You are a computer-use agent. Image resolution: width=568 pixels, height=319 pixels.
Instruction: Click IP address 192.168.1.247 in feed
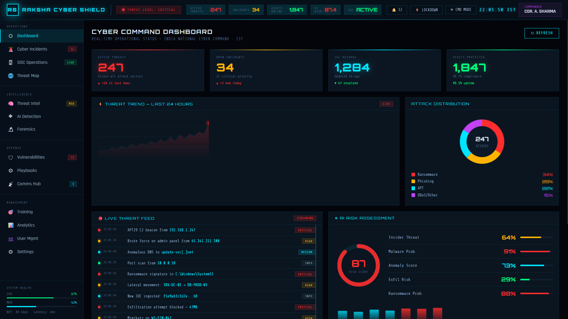(x=182, y=230)
